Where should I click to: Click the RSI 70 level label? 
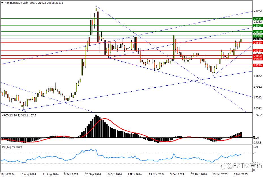[x=255, y=153]
